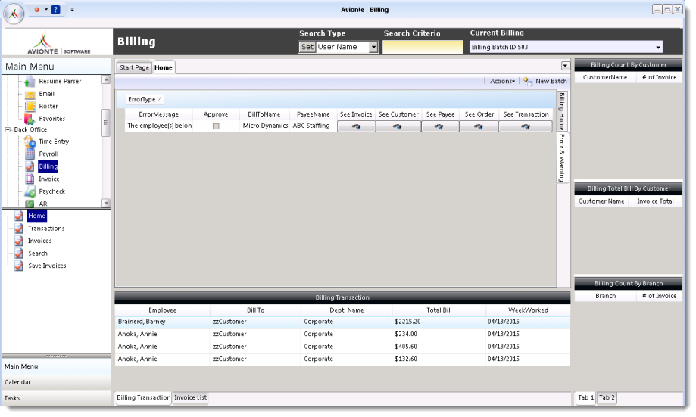Open the Billing Home side tab

click(x=562, y=111)
